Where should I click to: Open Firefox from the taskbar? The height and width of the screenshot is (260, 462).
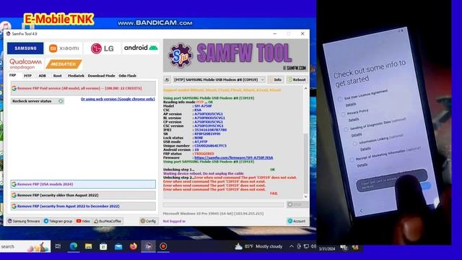(134, 246)
